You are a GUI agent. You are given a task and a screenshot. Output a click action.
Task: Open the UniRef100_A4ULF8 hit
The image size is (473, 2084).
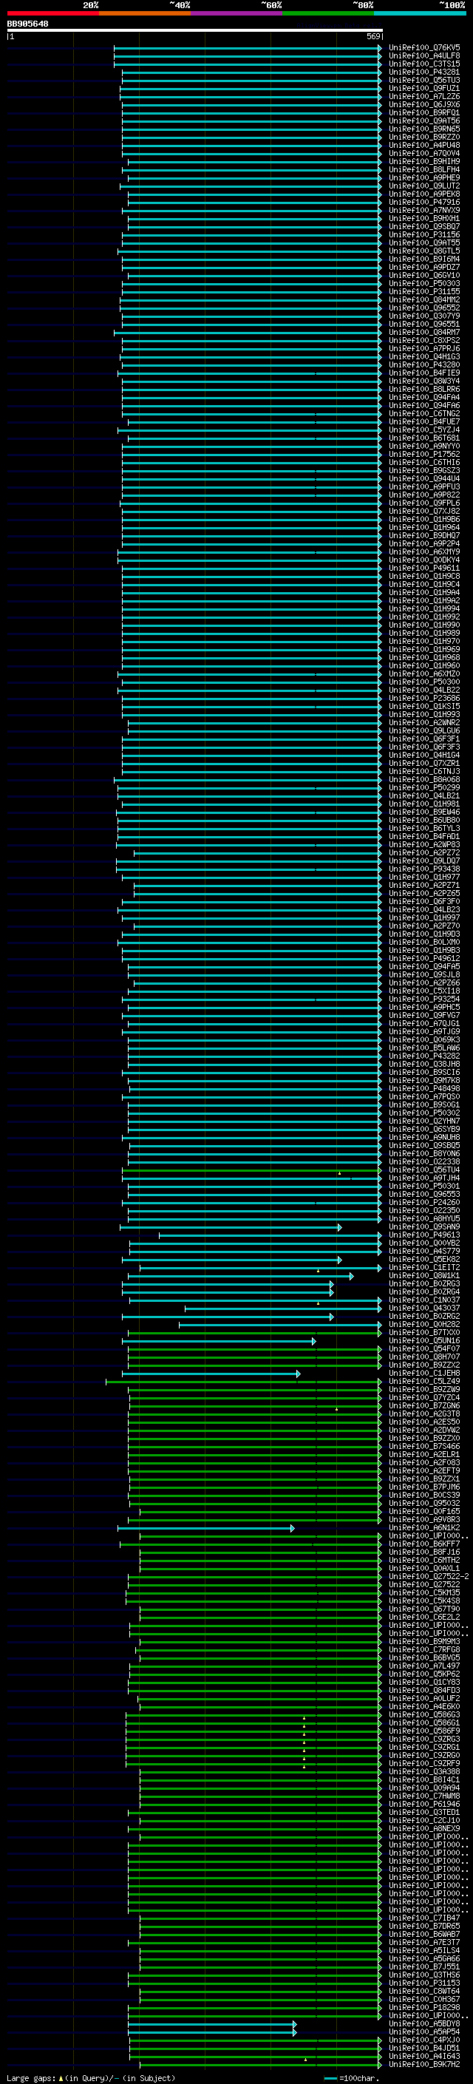pos(424,56)
